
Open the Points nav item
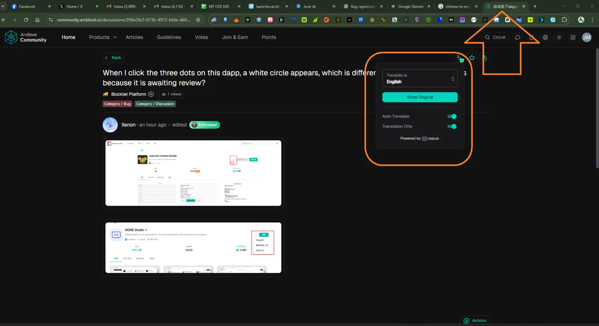tap(269, 37)
